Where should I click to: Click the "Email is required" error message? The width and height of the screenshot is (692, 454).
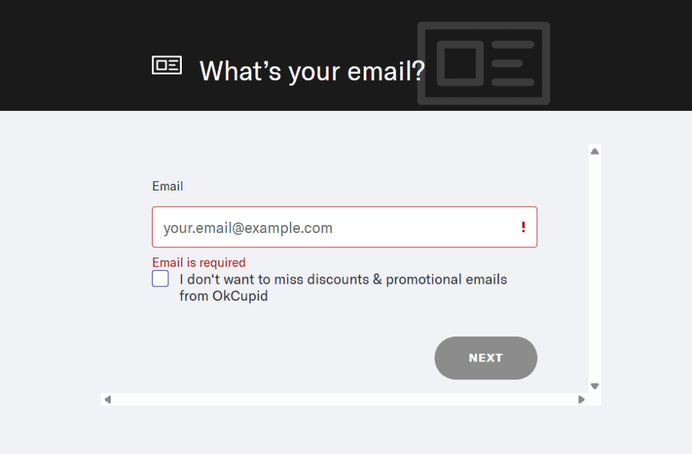tap(199, 263)
